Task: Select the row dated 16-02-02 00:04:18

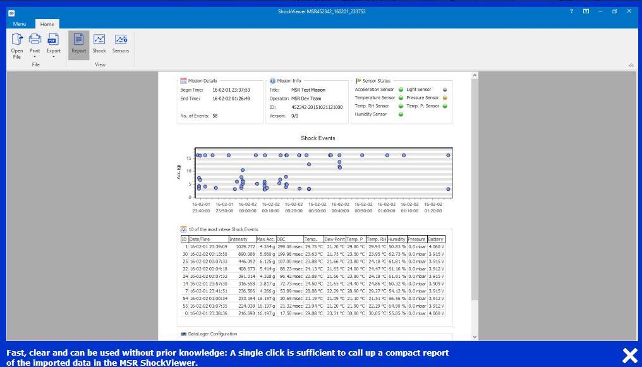Action: (x=313, y=269)
